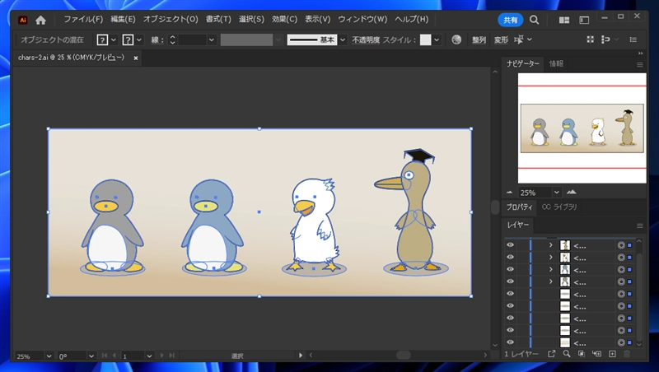This screenshot has width=659, height=372.
Task: Close the chars-2.ai document tab
Action: (136, 58)
